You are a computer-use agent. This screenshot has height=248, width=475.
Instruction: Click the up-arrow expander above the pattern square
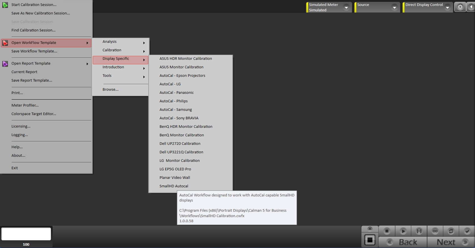click(x=370, y=228)
